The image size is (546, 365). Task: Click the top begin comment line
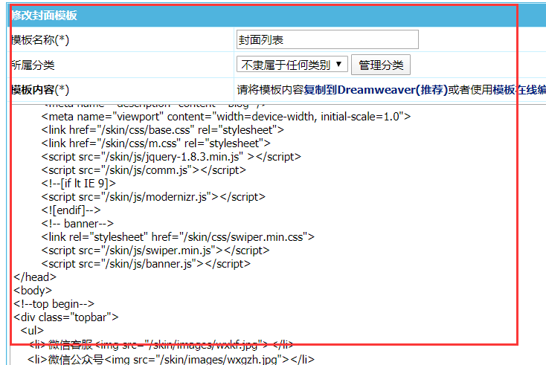[x=54, y=304]
